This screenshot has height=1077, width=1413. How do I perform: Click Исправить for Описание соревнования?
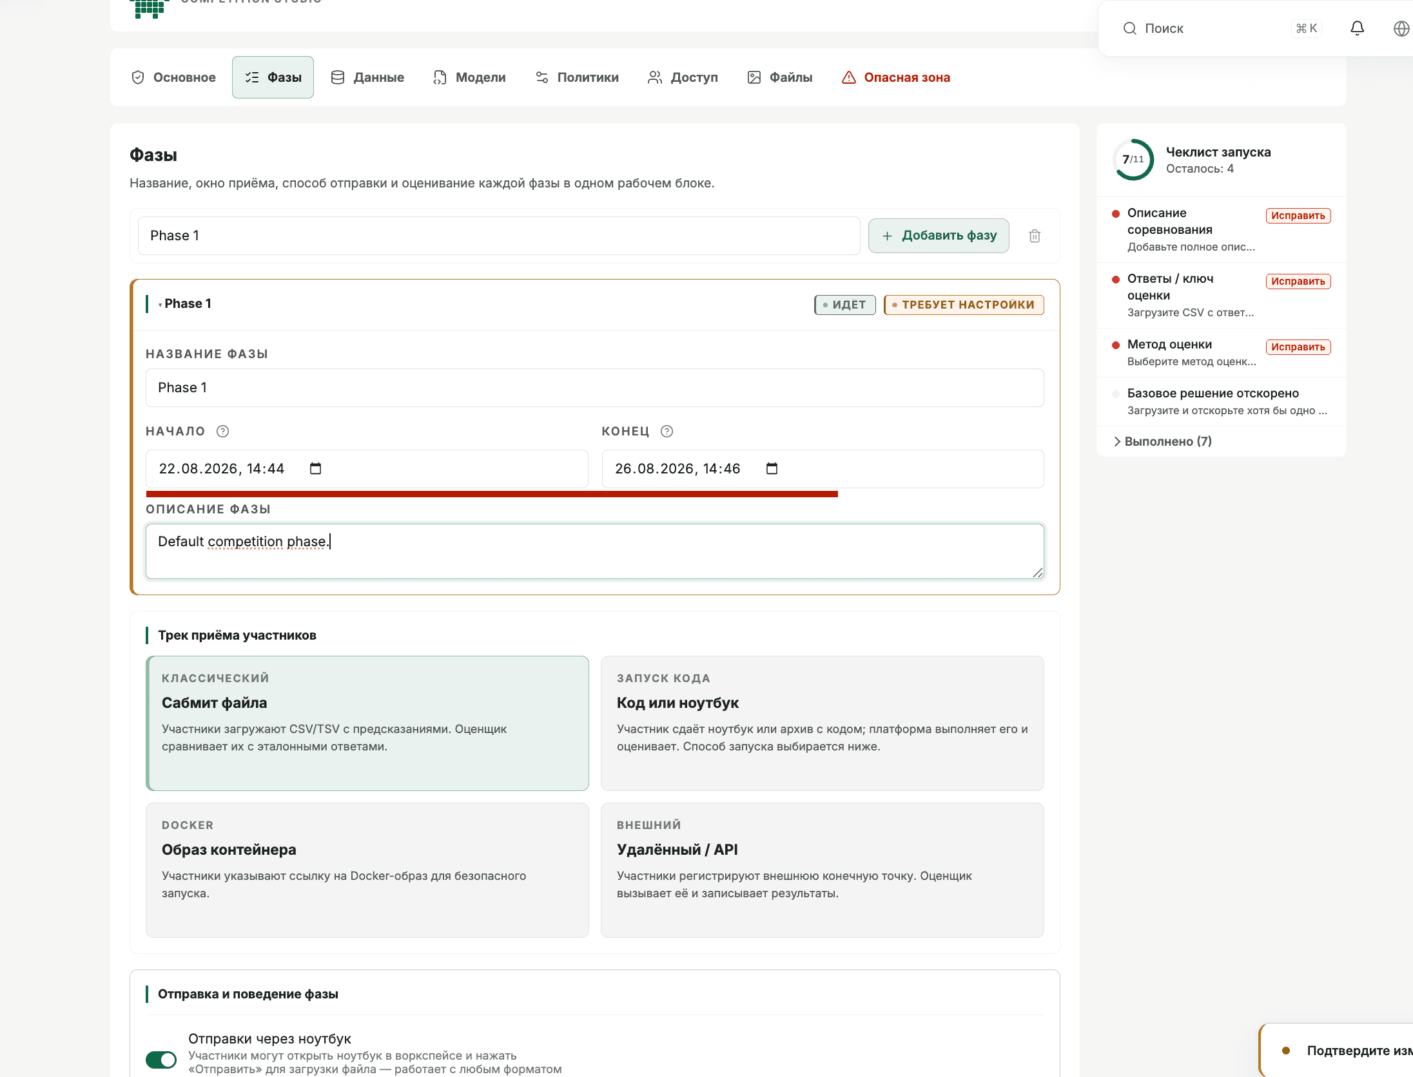coord(1298,216)
